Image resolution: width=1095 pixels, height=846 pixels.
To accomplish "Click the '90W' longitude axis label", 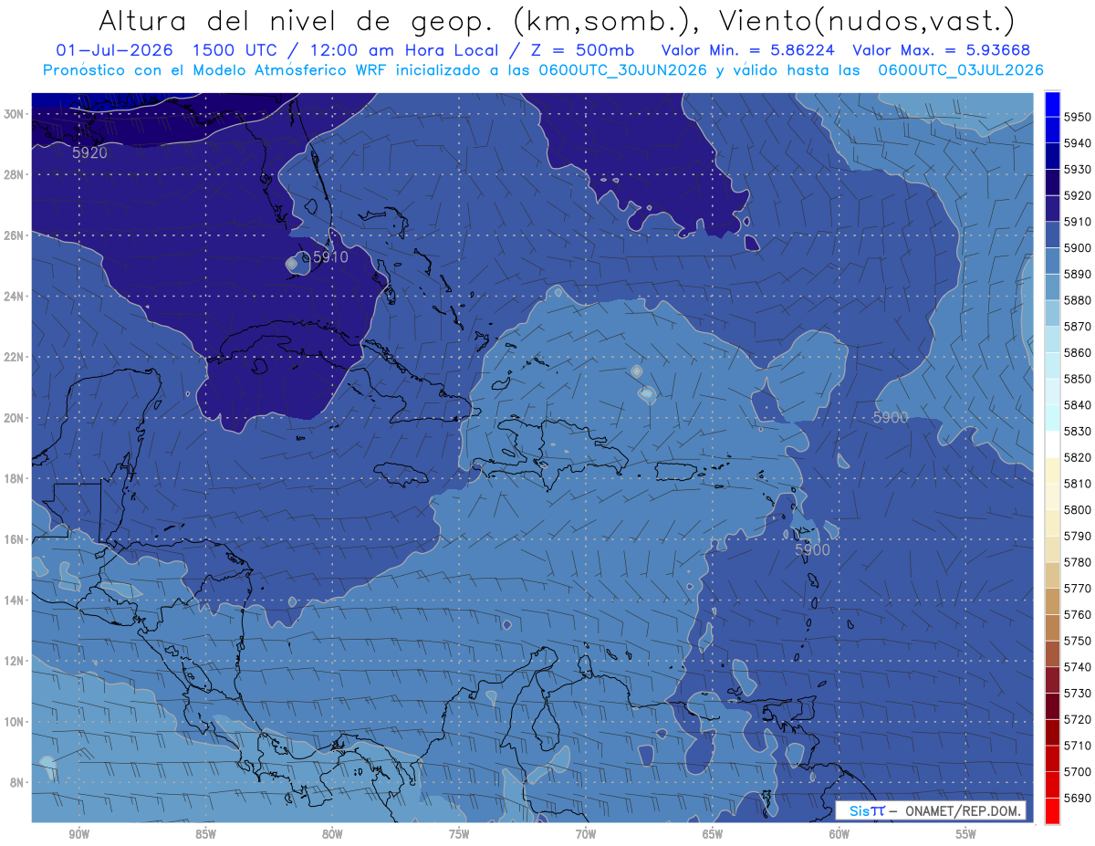I will (x=78, y=835).
